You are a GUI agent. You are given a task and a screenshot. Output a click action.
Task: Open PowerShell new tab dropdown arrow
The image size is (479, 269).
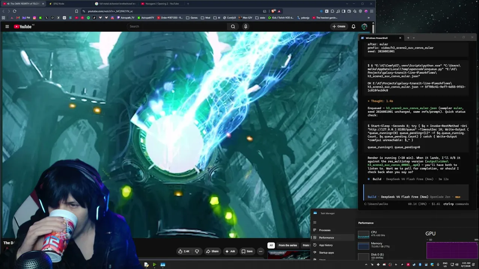tap(414, 38)
